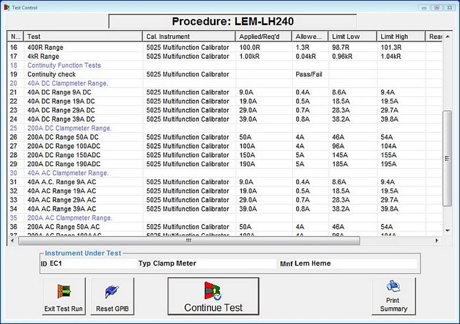This screenshot has height=324, width=460.
Task: Select 'Continuity Function Tests' heading row
Action: tap(225, 65)
